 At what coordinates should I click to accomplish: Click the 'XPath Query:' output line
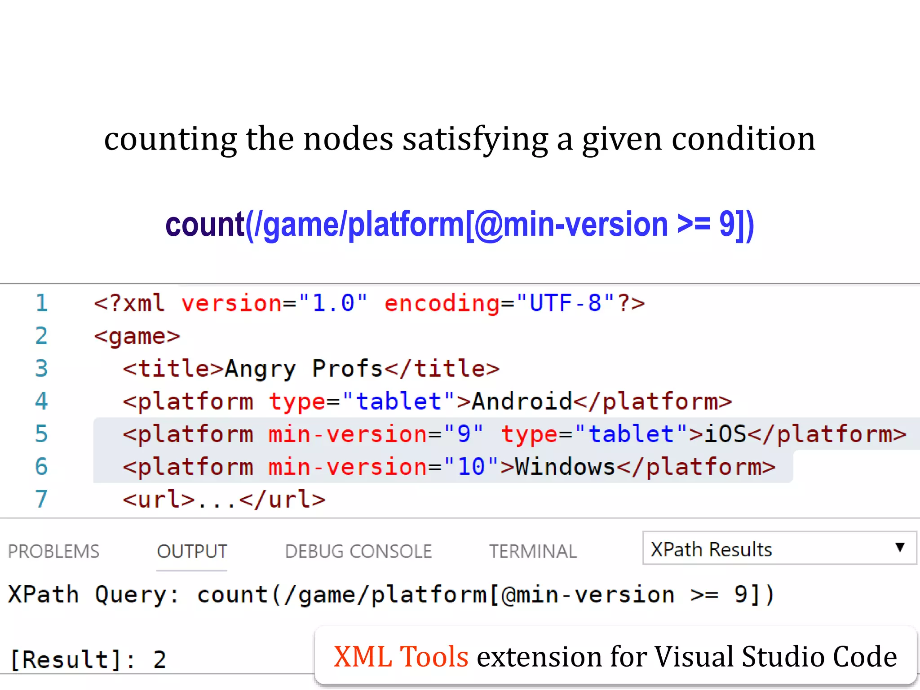(x=391, y=595)
